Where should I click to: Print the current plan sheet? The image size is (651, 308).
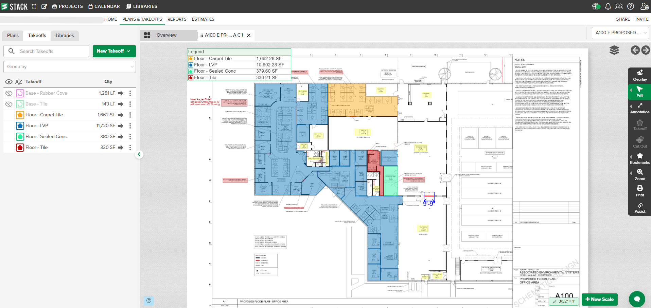tap(639, 191)
